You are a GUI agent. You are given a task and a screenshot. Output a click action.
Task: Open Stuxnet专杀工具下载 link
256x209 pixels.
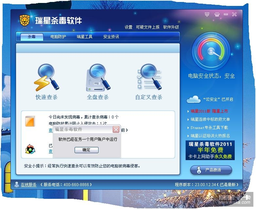pyautogui.click(x=209, y=128)
